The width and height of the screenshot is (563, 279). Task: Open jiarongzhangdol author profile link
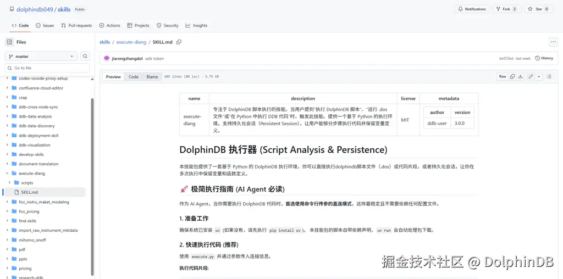pyautogui.click(x=127, y=58)
